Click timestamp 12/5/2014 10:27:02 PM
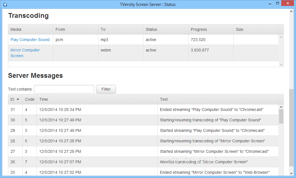The image size is (296, 178). 60,172
